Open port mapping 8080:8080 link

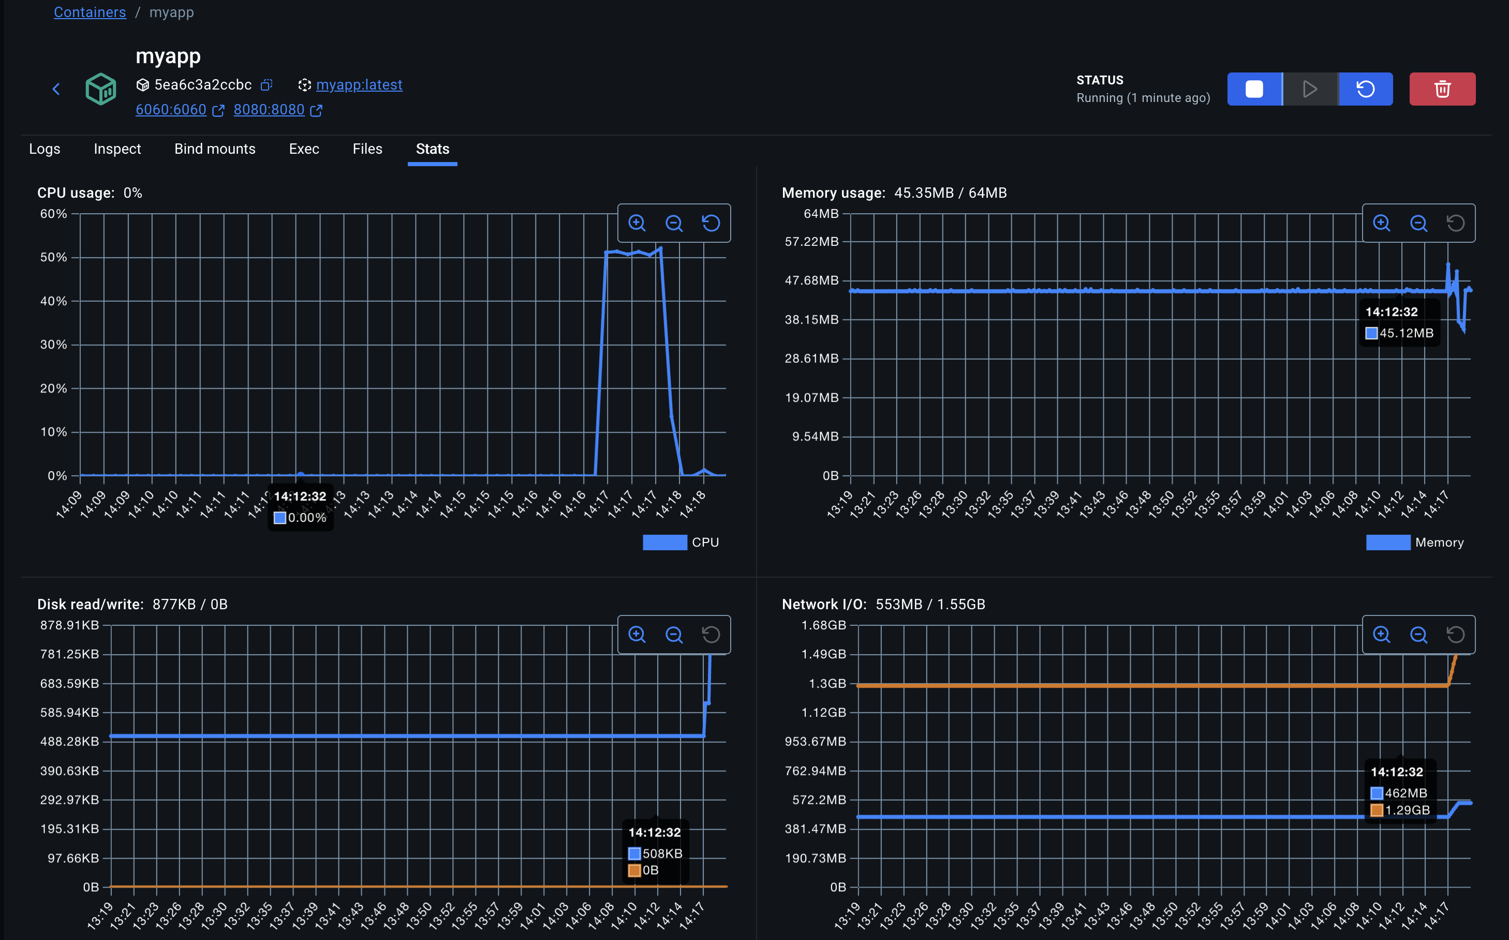click(269, 109)
